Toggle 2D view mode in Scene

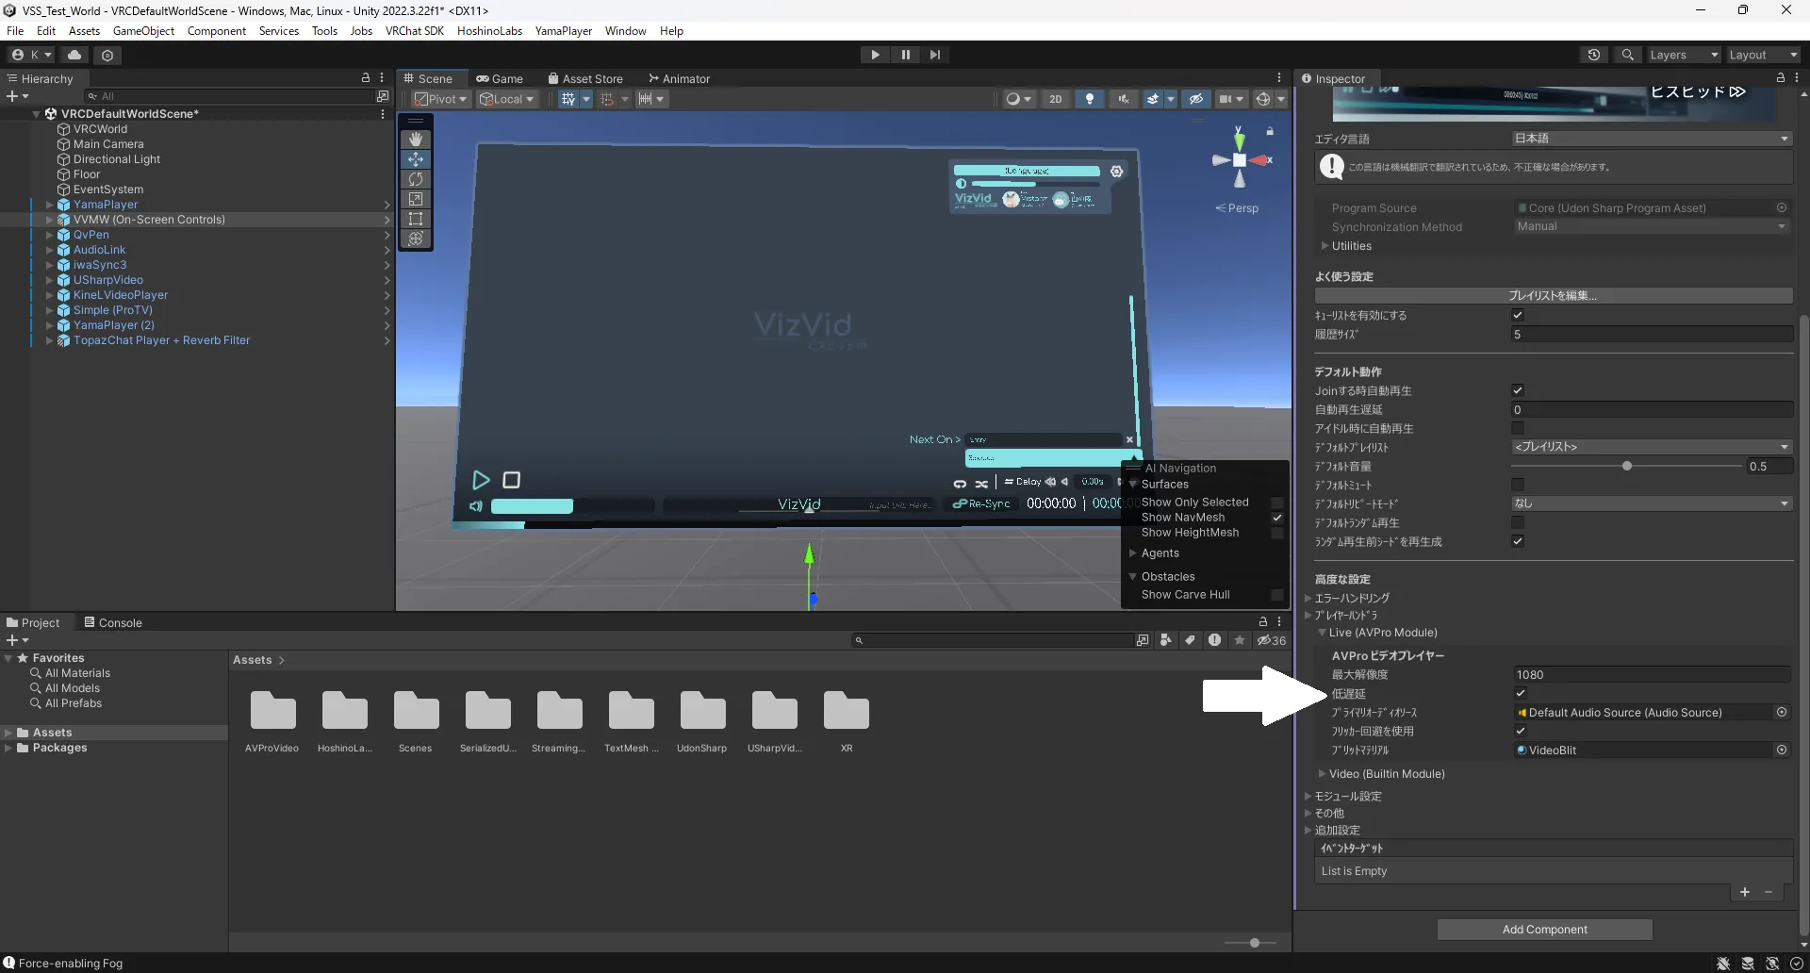pyautogui.click(x=1056, y=99)
